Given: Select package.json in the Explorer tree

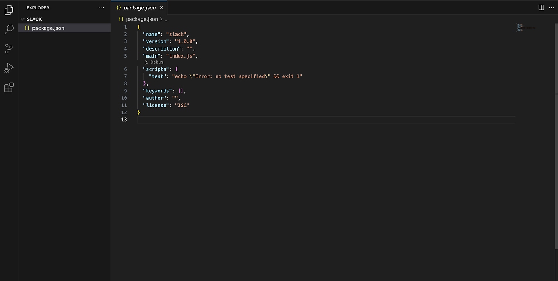Looking at the screenshot, I should pyautogui.click(x=65, y=28).
